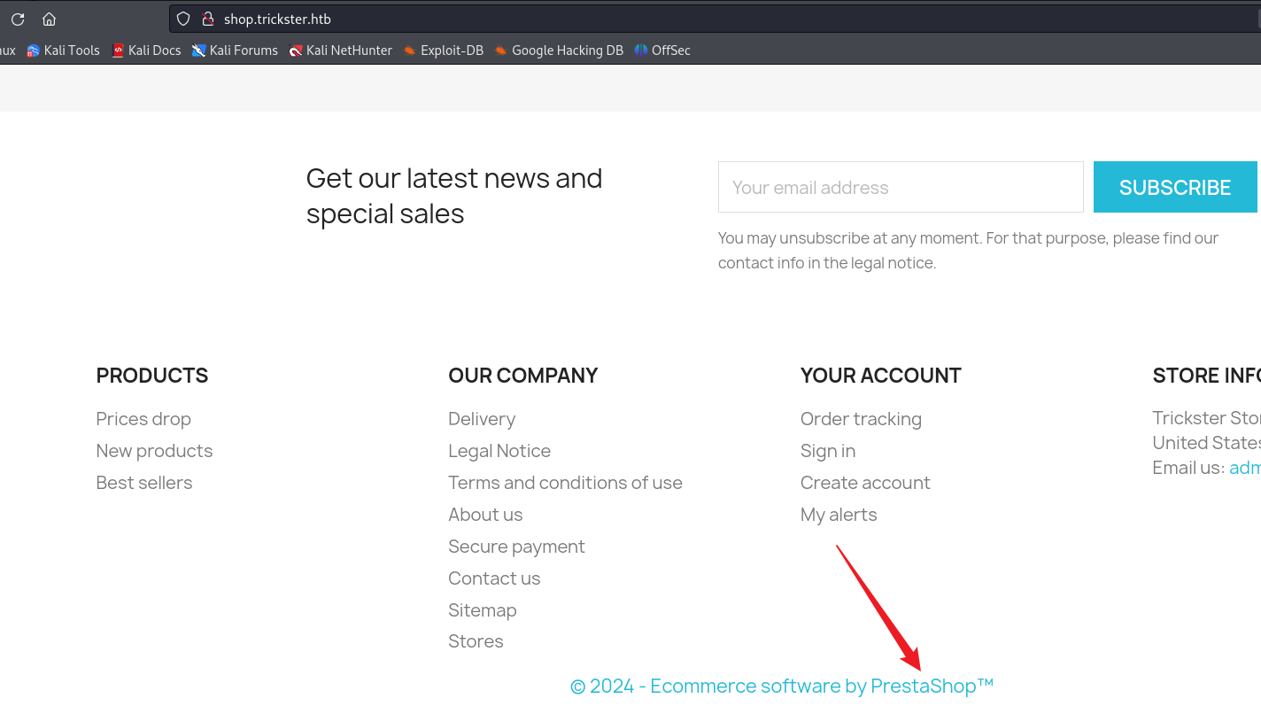The height and width of the screenshot is (714, 1261).
Task: Open the Prices drop link
Action: pyautogui.click(x=143, y=419)
